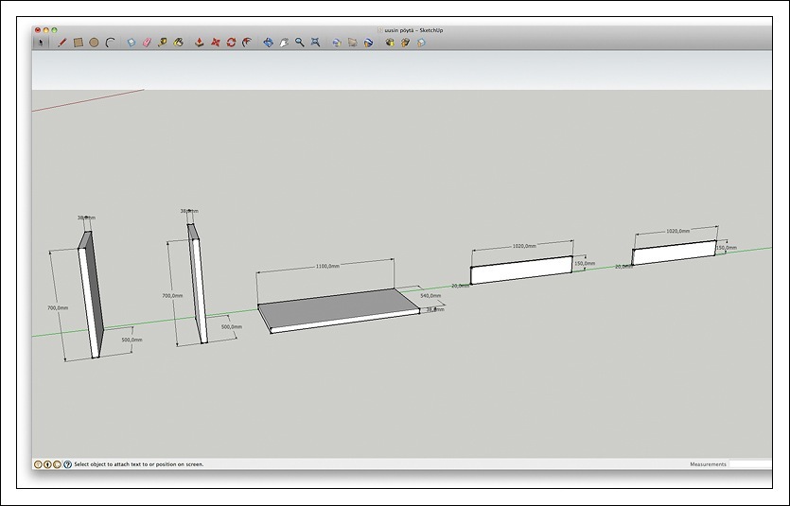Image resolution: width=790 pixels, height=506 pixels.
Task: Select the pink Eraser tool
Action: pyautogui.click(x=147, y=43)
